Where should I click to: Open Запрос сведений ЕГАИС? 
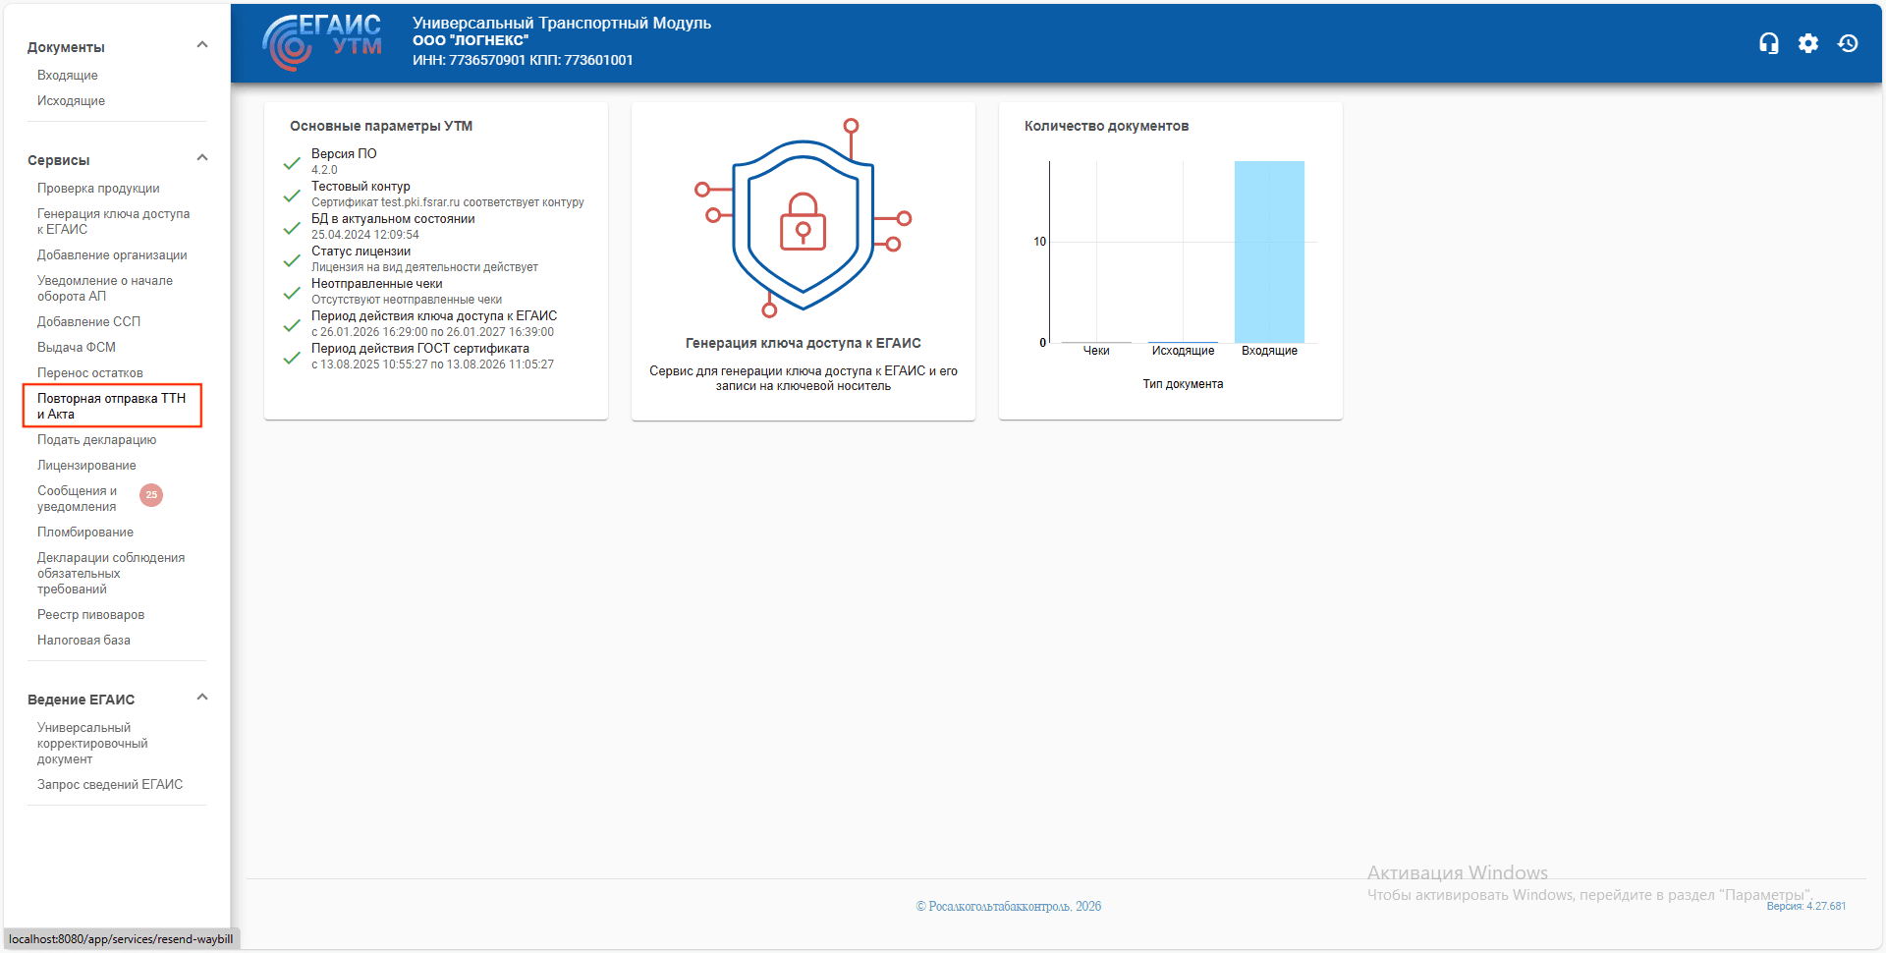coord(110,785)
